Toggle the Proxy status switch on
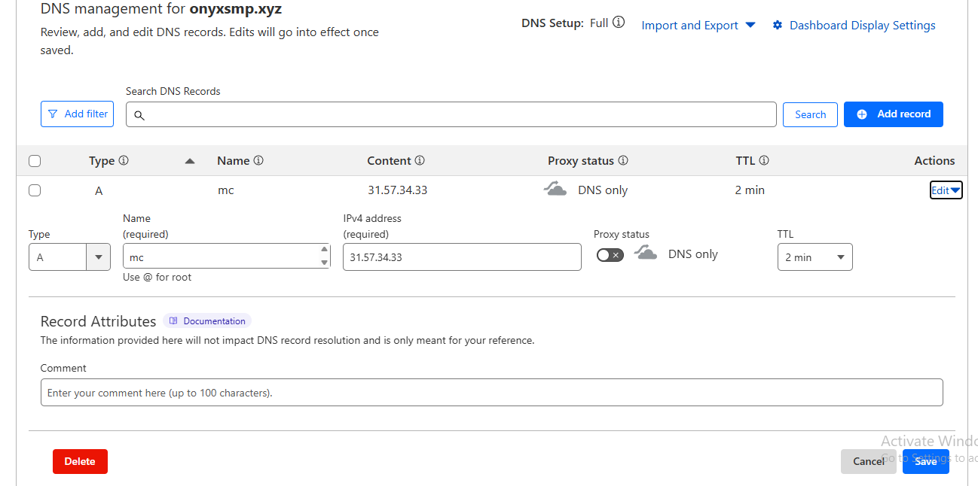 (x=610, y=255)
